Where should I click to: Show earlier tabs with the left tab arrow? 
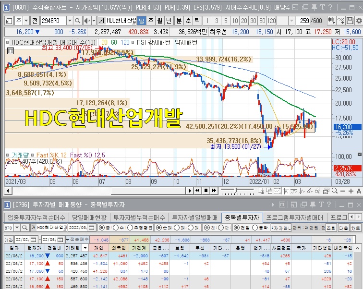click(352, 217)
